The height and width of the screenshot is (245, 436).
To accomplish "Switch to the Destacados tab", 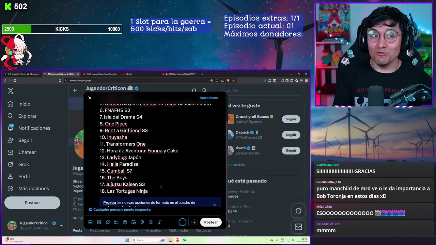I will tap(128, 230).
